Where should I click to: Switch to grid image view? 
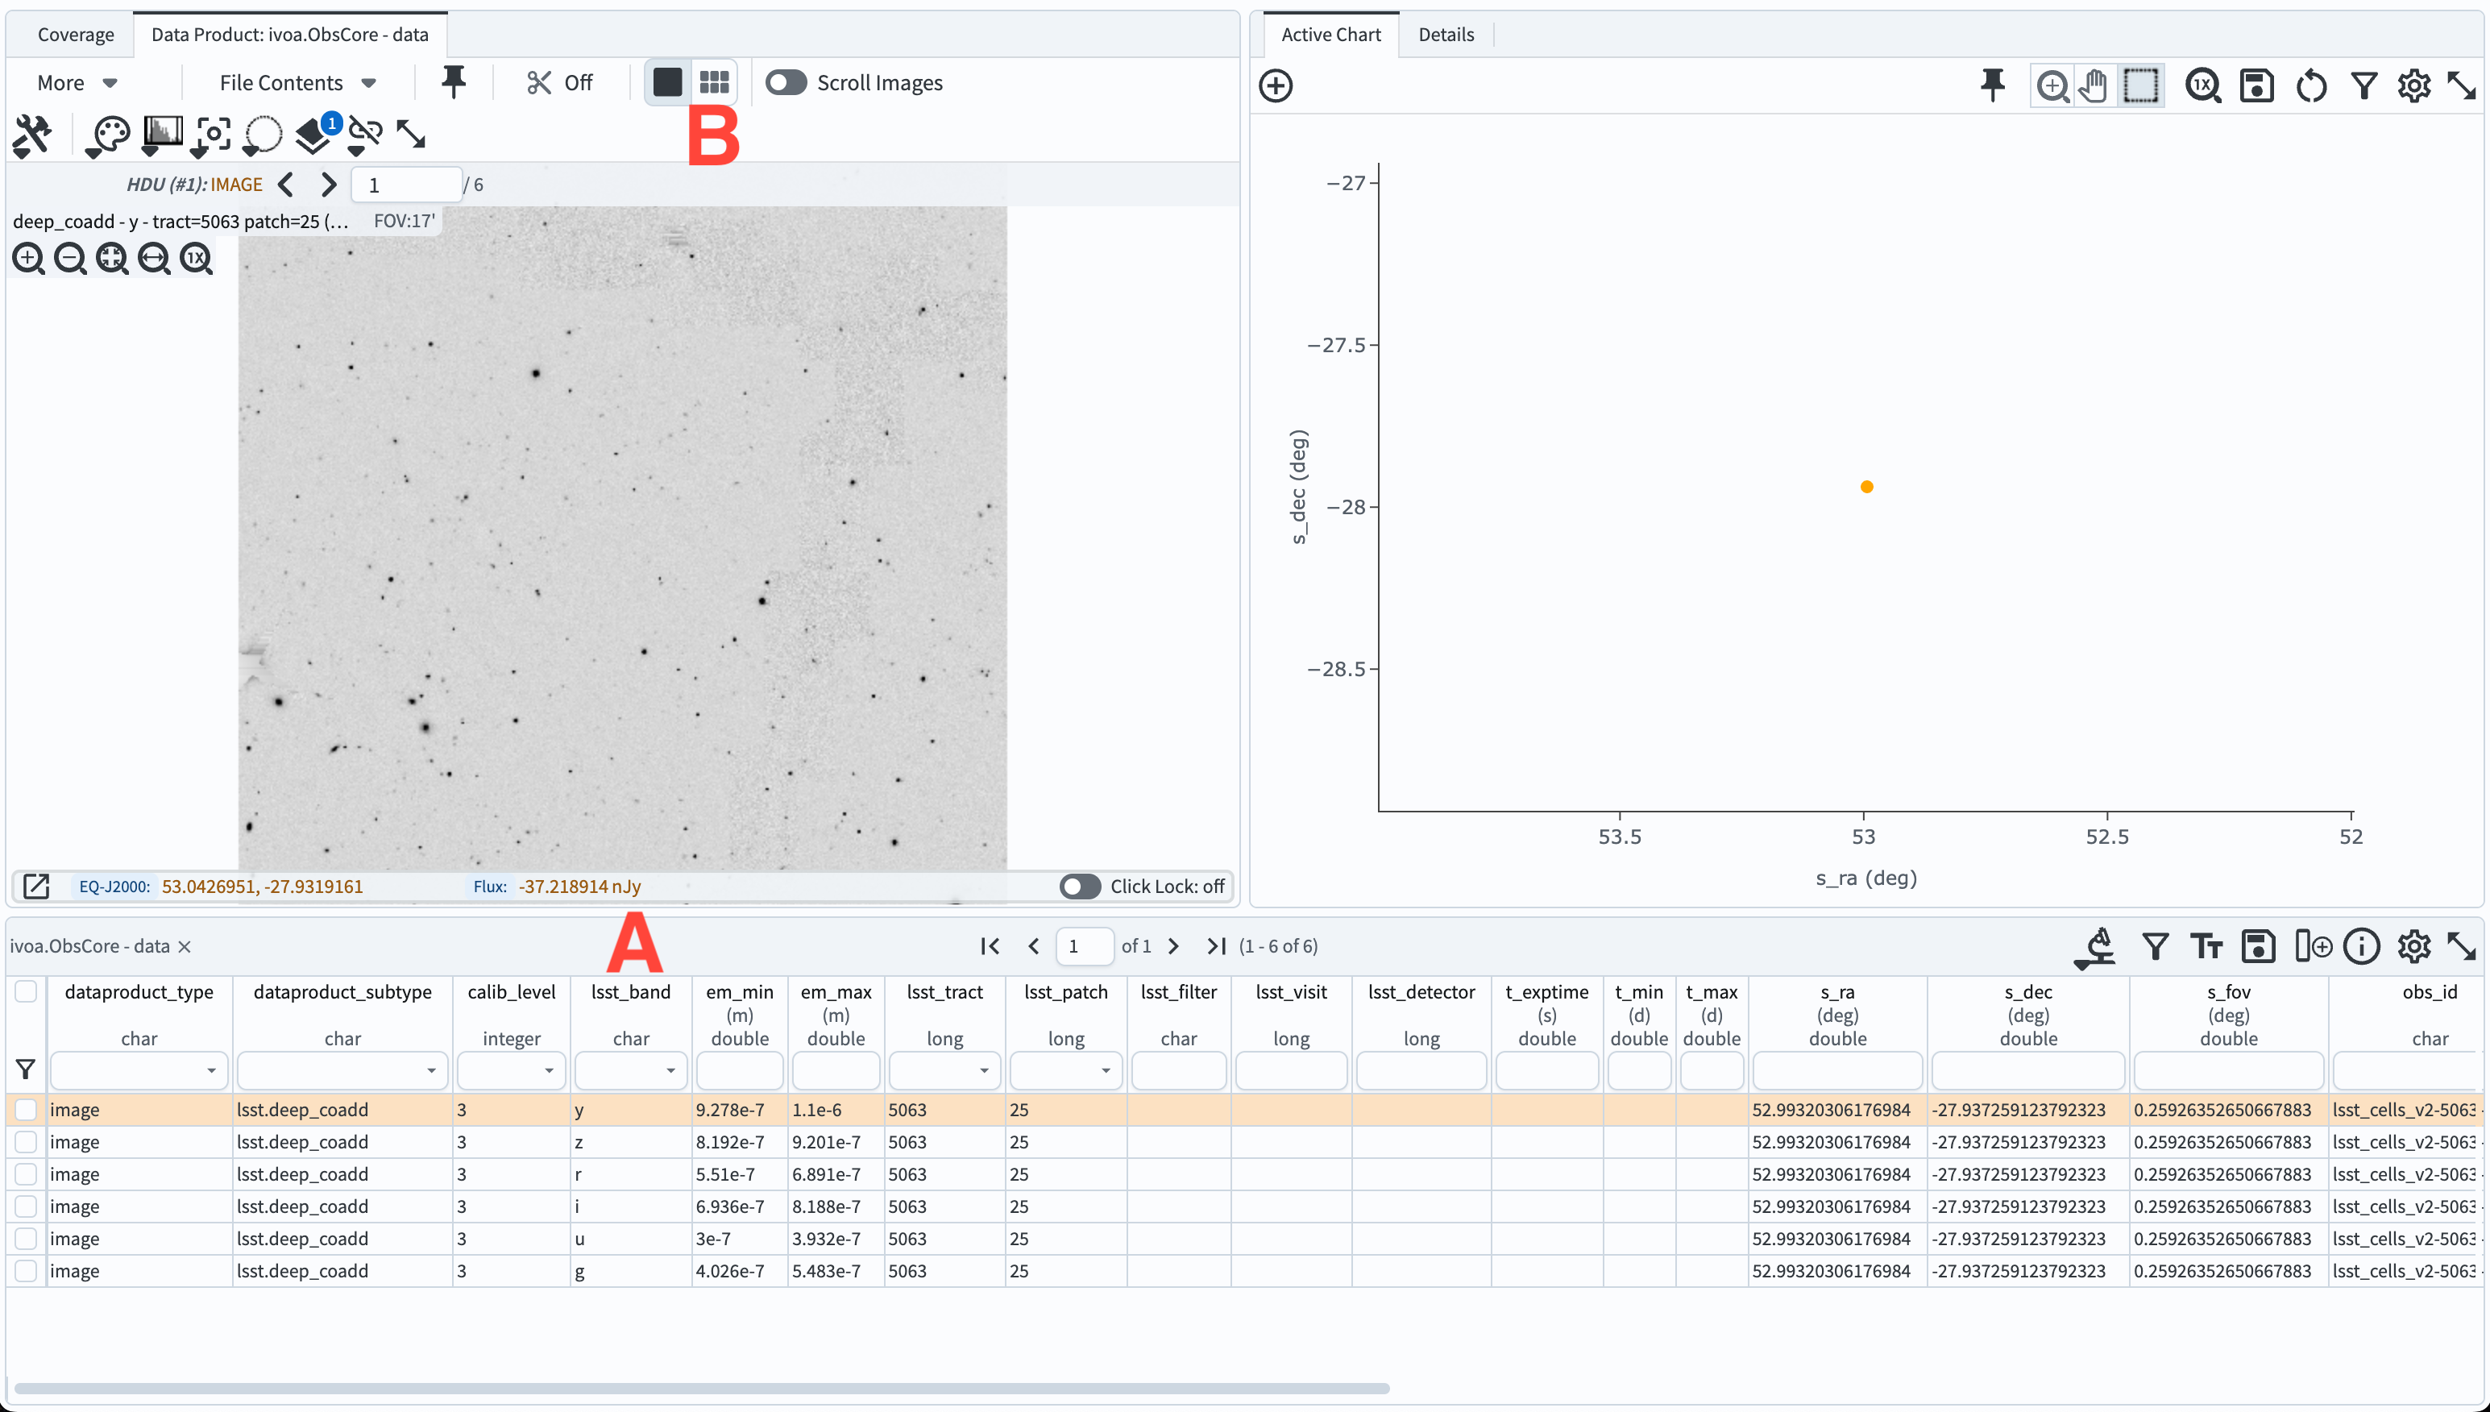(715, 82)
